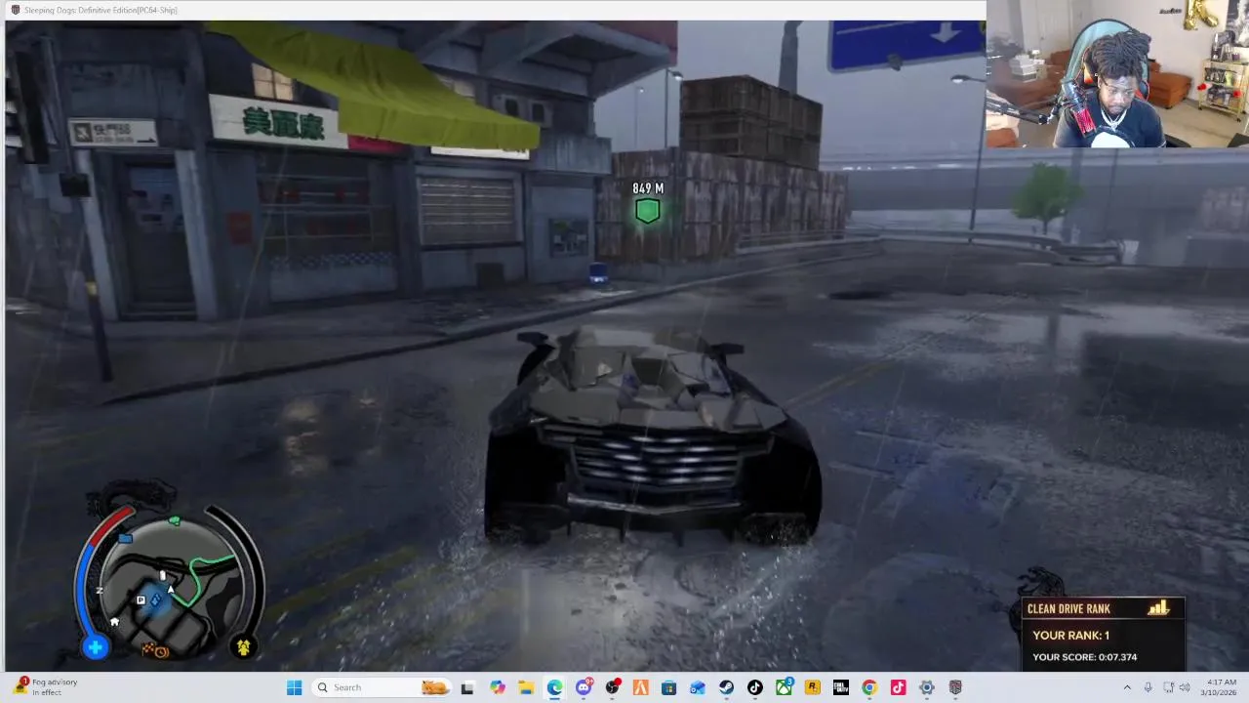Open network settings tray icon
Viewport: 1249px width, 703px height.
click(x=1168, y=687)
